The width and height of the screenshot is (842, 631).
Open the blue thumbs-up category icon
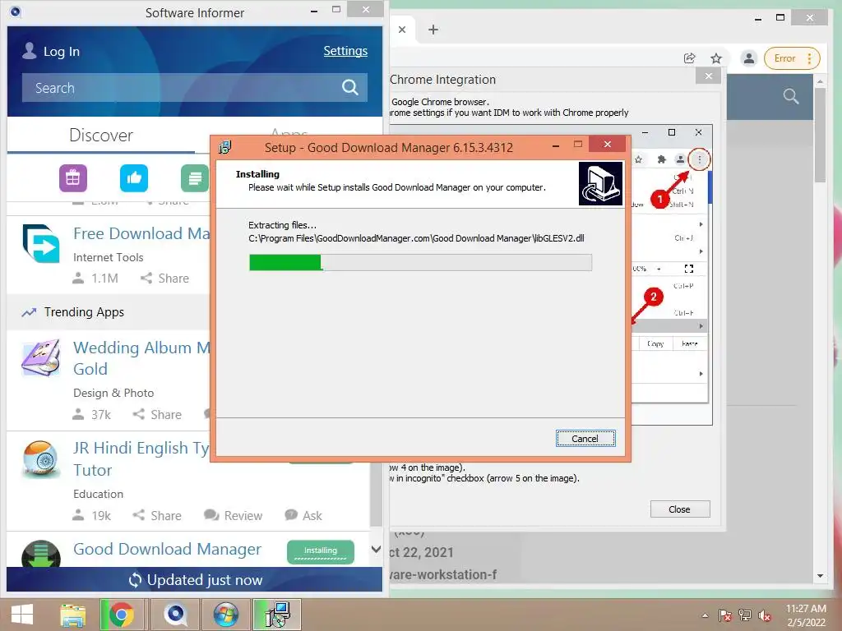134,178
